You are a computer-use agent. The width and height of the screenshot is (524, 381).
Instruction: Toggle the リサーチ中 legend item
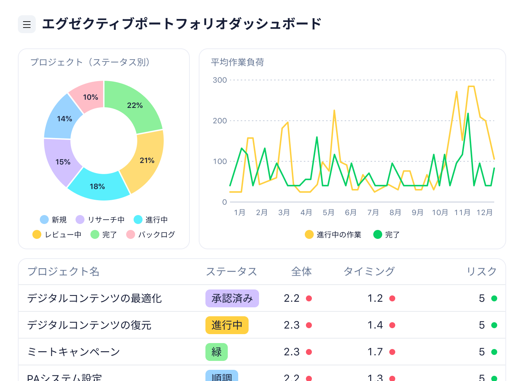(100, 220)
